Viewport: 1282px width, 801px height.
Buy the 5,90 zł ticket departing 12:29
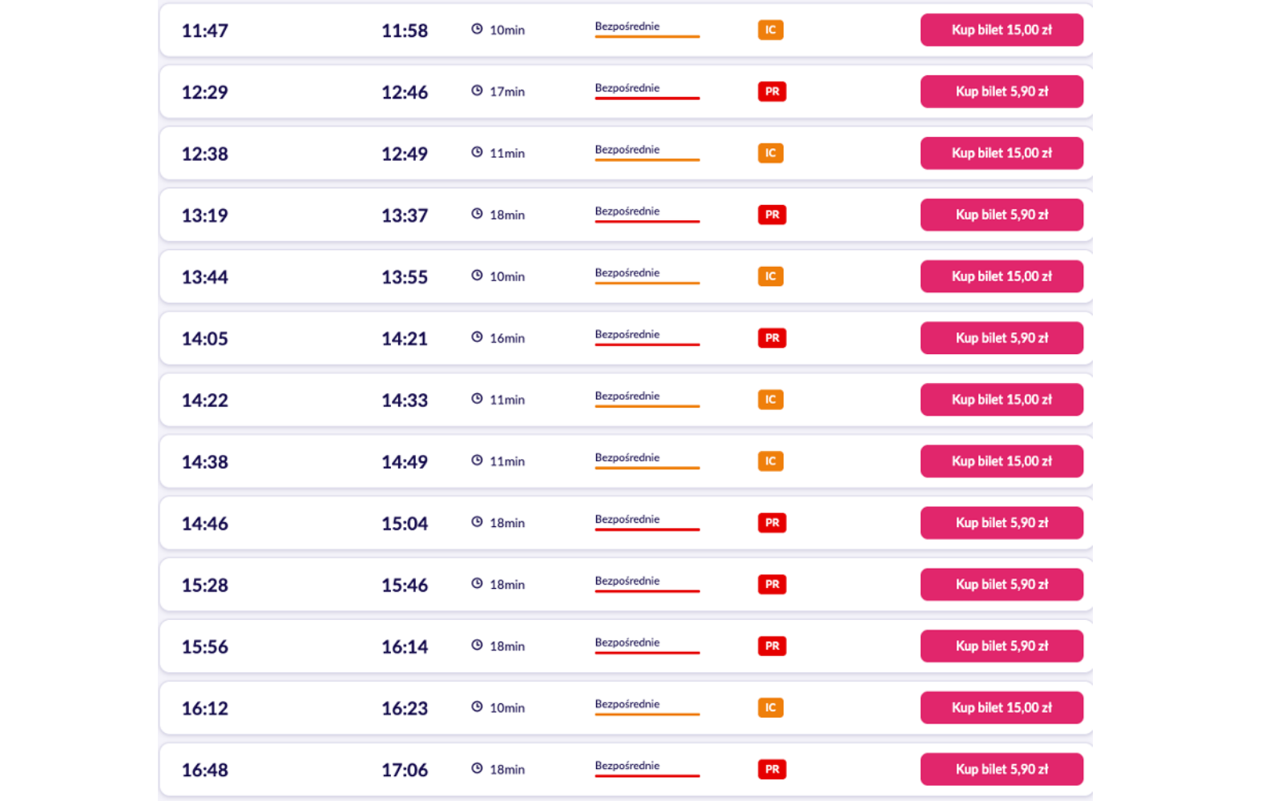tap(1002, 91)
